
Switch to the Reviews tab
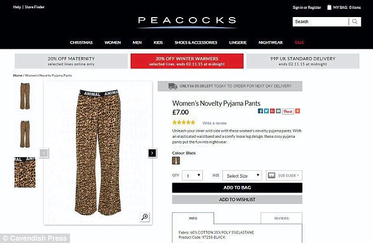click(281, 218)
